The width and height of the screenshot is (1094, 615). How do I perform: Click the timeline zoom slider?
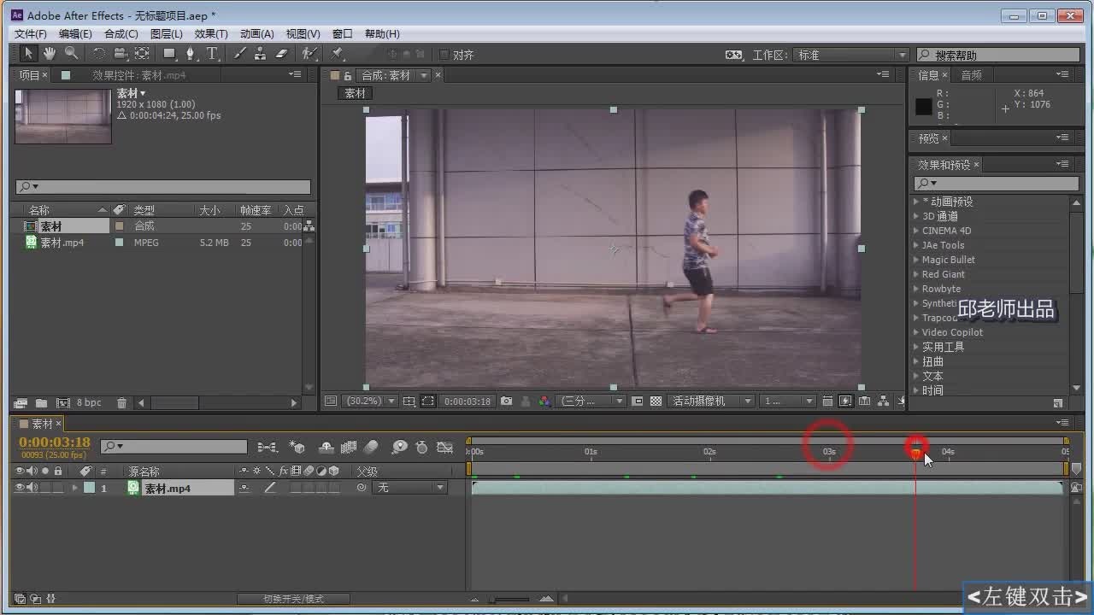tap(512, 599)
